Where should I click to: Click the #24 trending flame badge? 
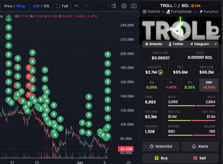[x=196, y=6]
